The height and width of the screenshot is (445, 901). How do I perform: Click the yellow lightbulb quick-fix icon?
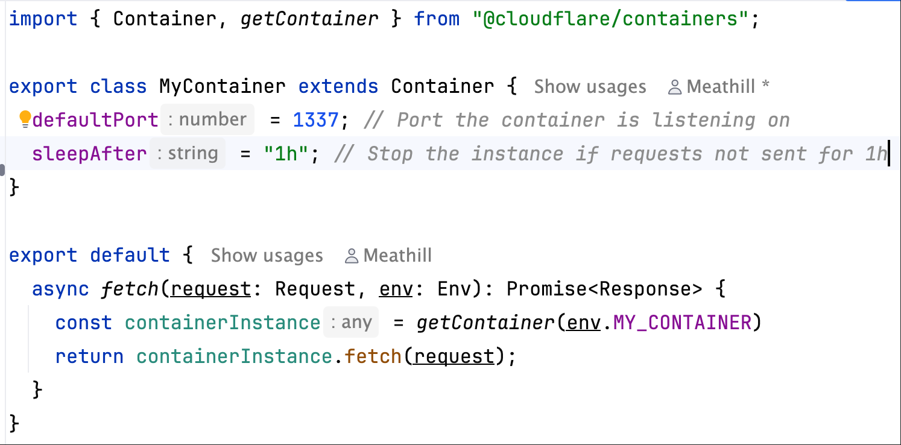[x=25, y=119]
